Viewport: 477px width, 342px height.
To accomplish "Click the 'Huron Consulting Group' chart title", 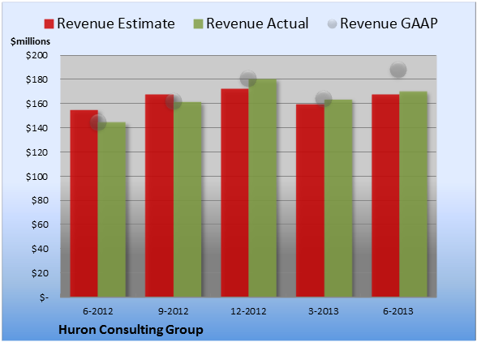I will pos(131,330).
